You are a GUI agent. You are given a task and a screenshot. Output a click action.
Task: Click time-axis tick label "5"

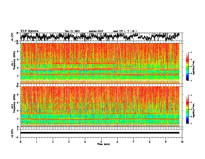pyautogui.click(x=101, y=142)
